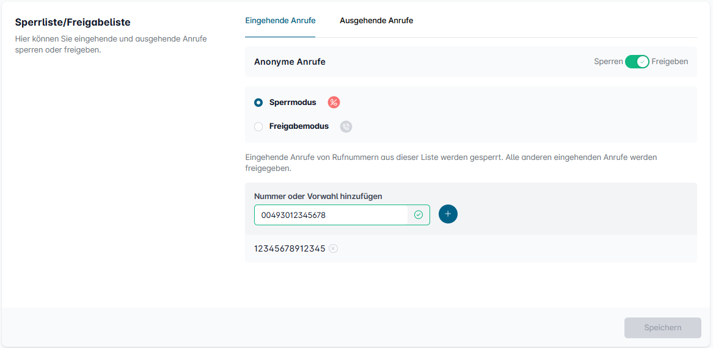713x348 pixels.
Task: Click the red blocked-call icon beside Sperrmodus
Action: pos(334,103)
